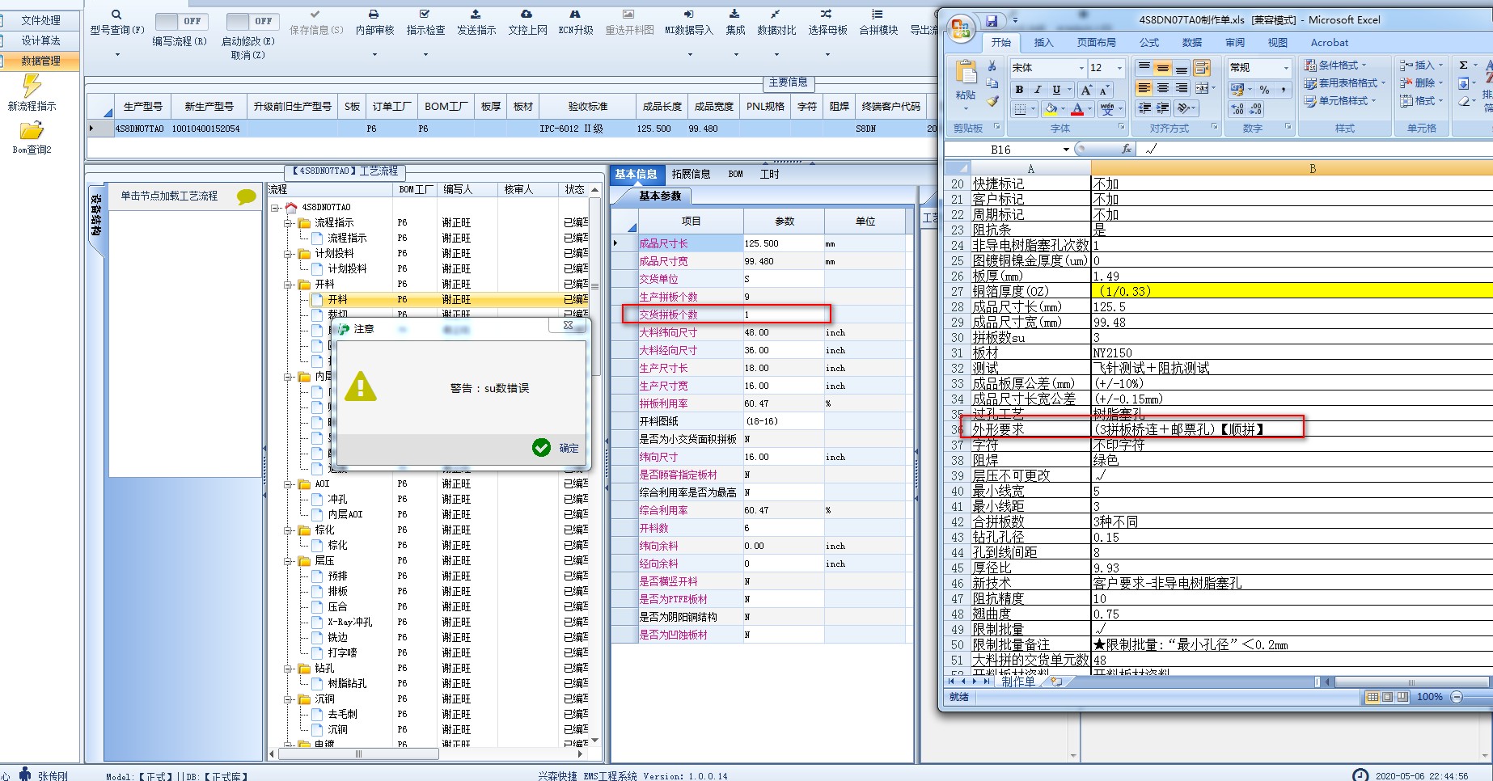Toggle the 编写流程(R) OFF switch
Viewport: 1493px width, 781px height.
[180, 21]
